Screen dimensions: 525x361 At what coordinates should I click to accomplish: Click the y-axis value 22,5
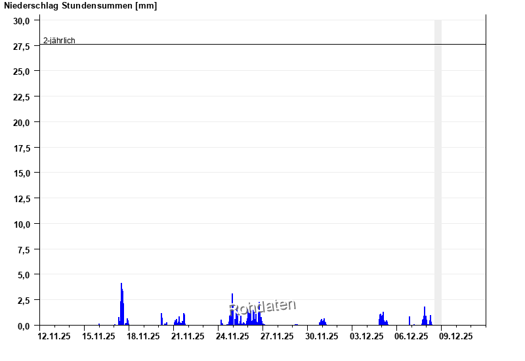click(22, 97)
